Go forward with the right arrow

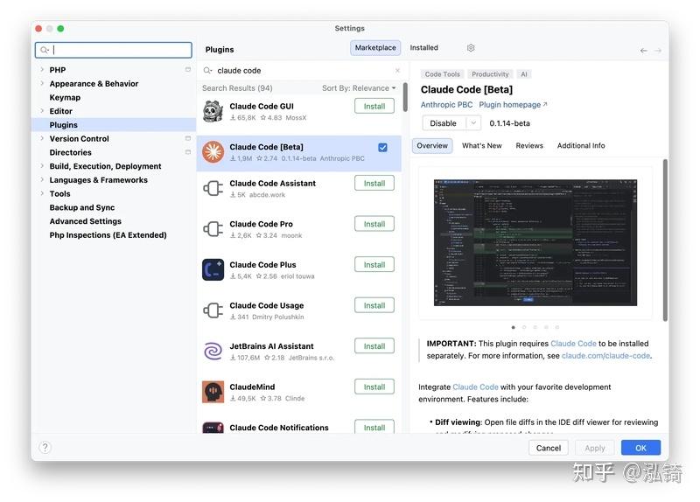click(658, 51)
